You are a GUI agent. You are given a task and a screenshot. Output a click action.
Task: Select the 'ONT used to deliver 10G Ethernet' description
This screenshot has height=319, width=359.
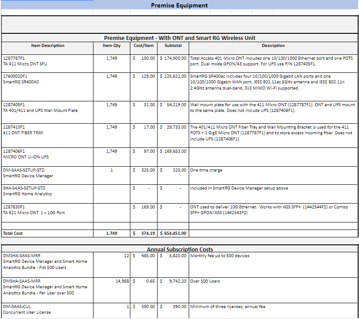coord(273,212)
